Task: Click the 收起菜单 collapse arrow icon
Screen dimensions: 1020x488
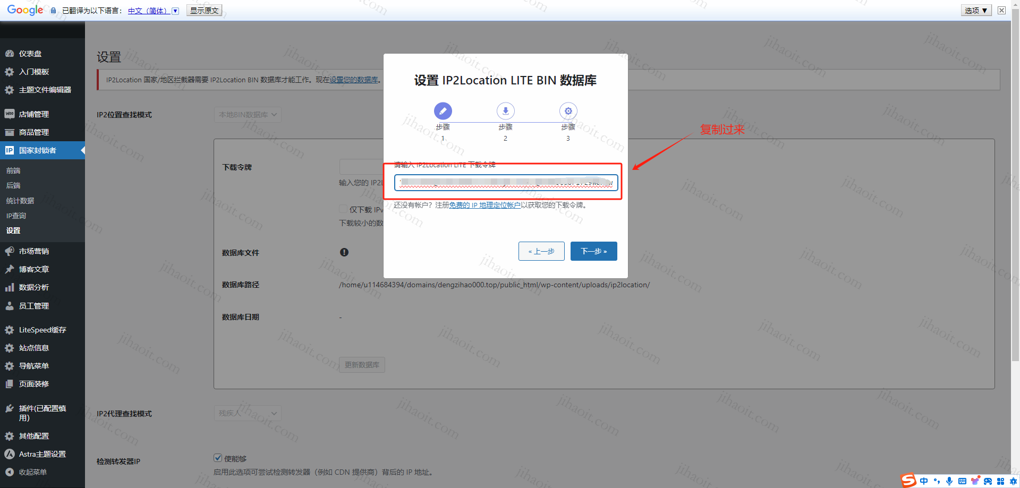Action: [x=9, y=472]
